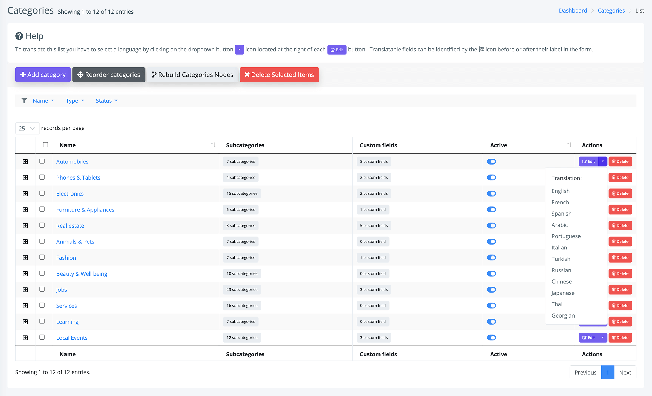The width and height of the screenshot is (652, 396).
Task: Toggle active switch for Phones & Tablets
Action: 491,178
